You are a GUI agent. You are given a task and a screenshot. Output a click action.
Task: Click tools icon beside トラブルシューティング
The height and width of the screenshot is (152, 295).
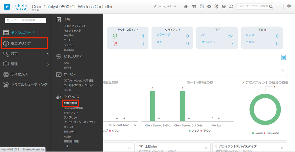[x=6, y=85]
